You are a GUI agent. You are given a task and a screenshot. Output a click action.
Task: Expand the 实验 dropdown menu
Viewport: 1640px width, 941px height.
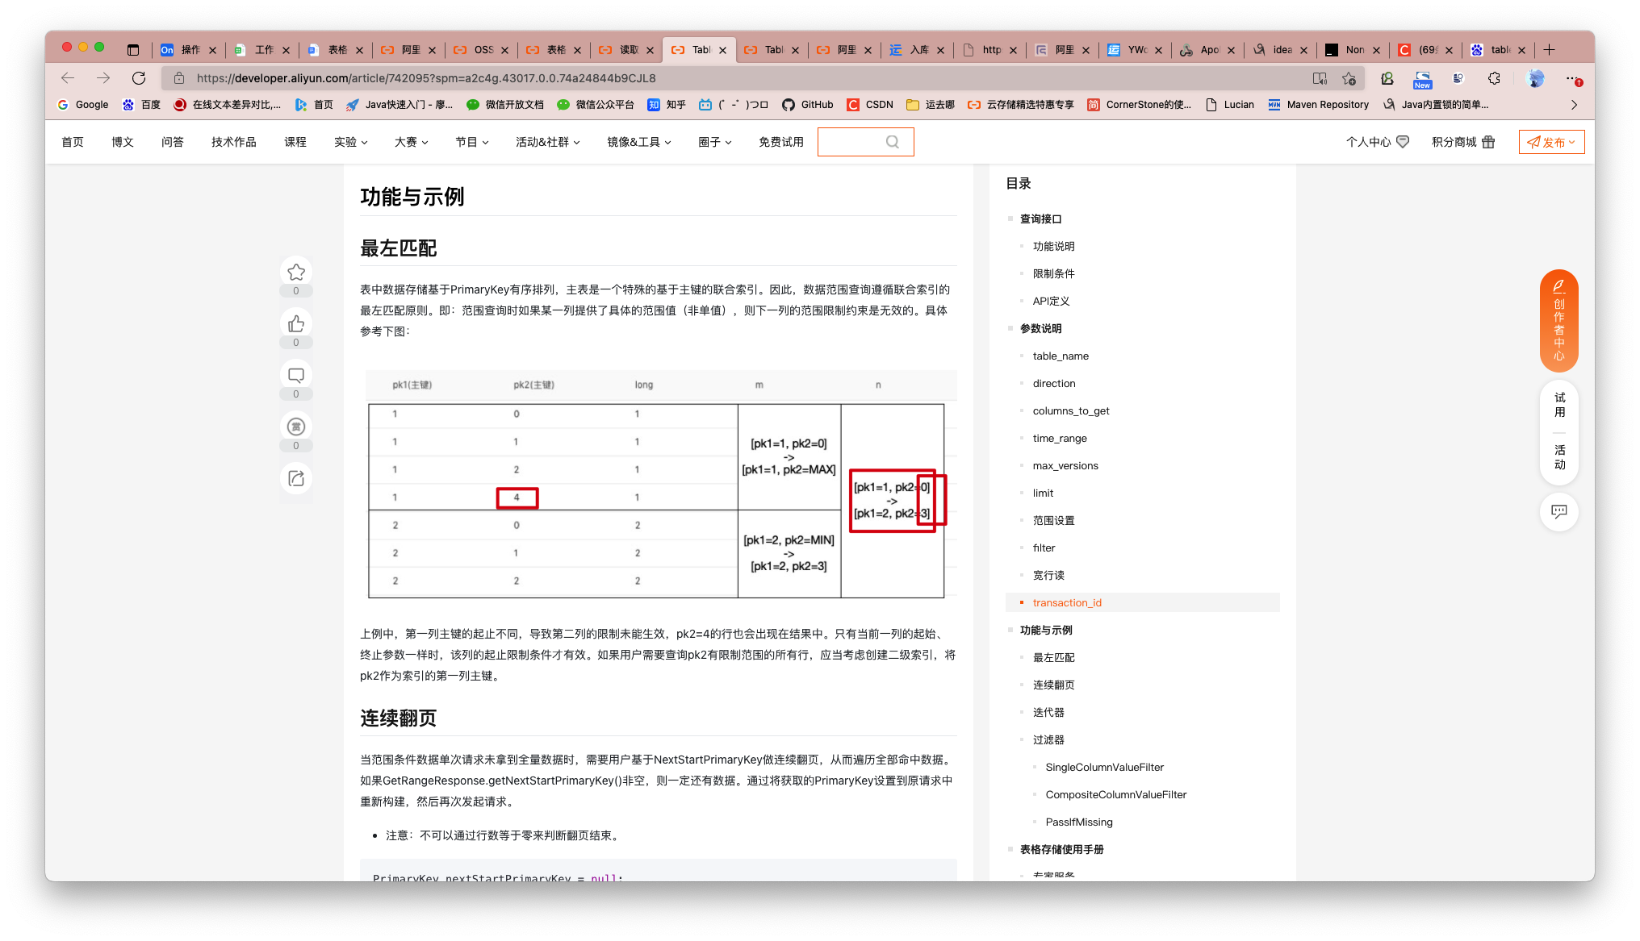click(x=350, y=142)
